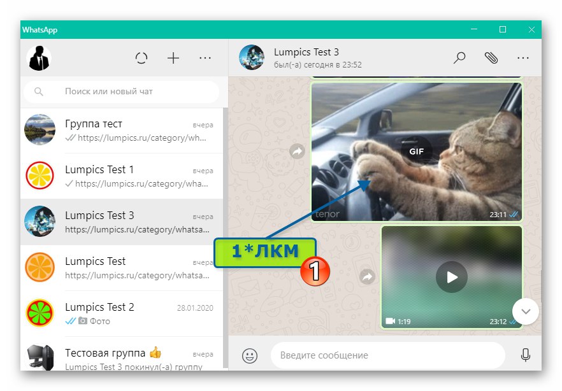Click the link preview under 'Группа тест'

[x=141, y=138]
